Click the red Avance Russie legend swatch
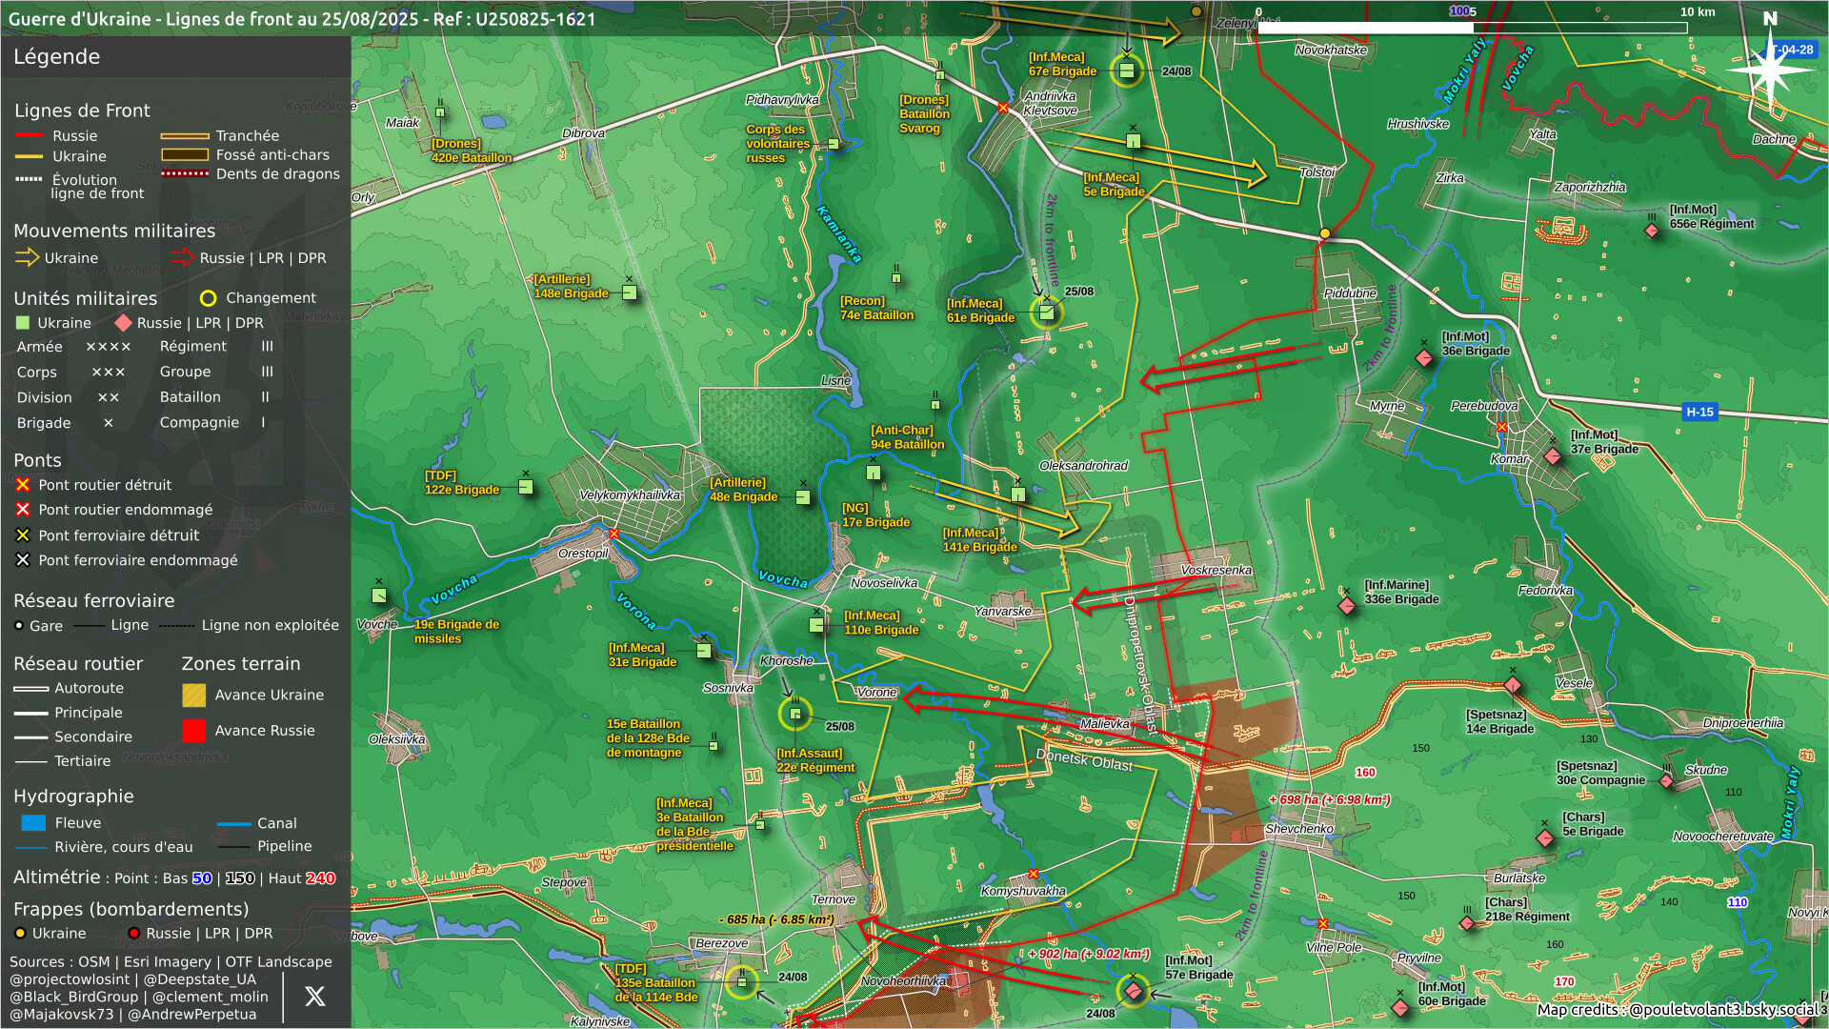 point(193,731)
